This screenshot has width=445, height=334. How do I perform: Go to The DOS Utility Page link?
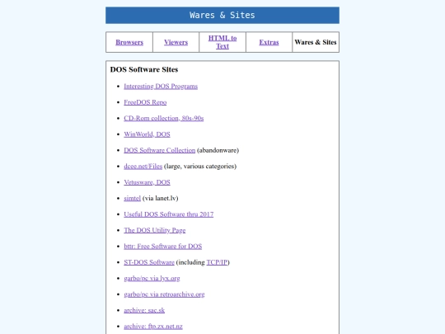(155, 230)
